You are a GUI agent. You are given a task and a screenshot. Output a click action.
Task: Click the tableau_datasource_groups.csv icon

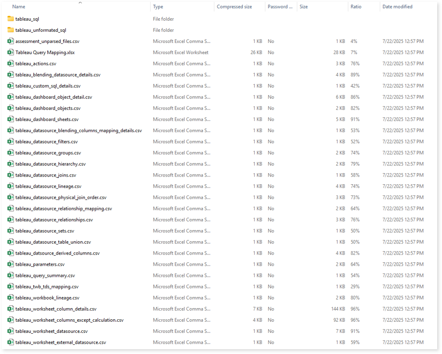tap(11, 153)
